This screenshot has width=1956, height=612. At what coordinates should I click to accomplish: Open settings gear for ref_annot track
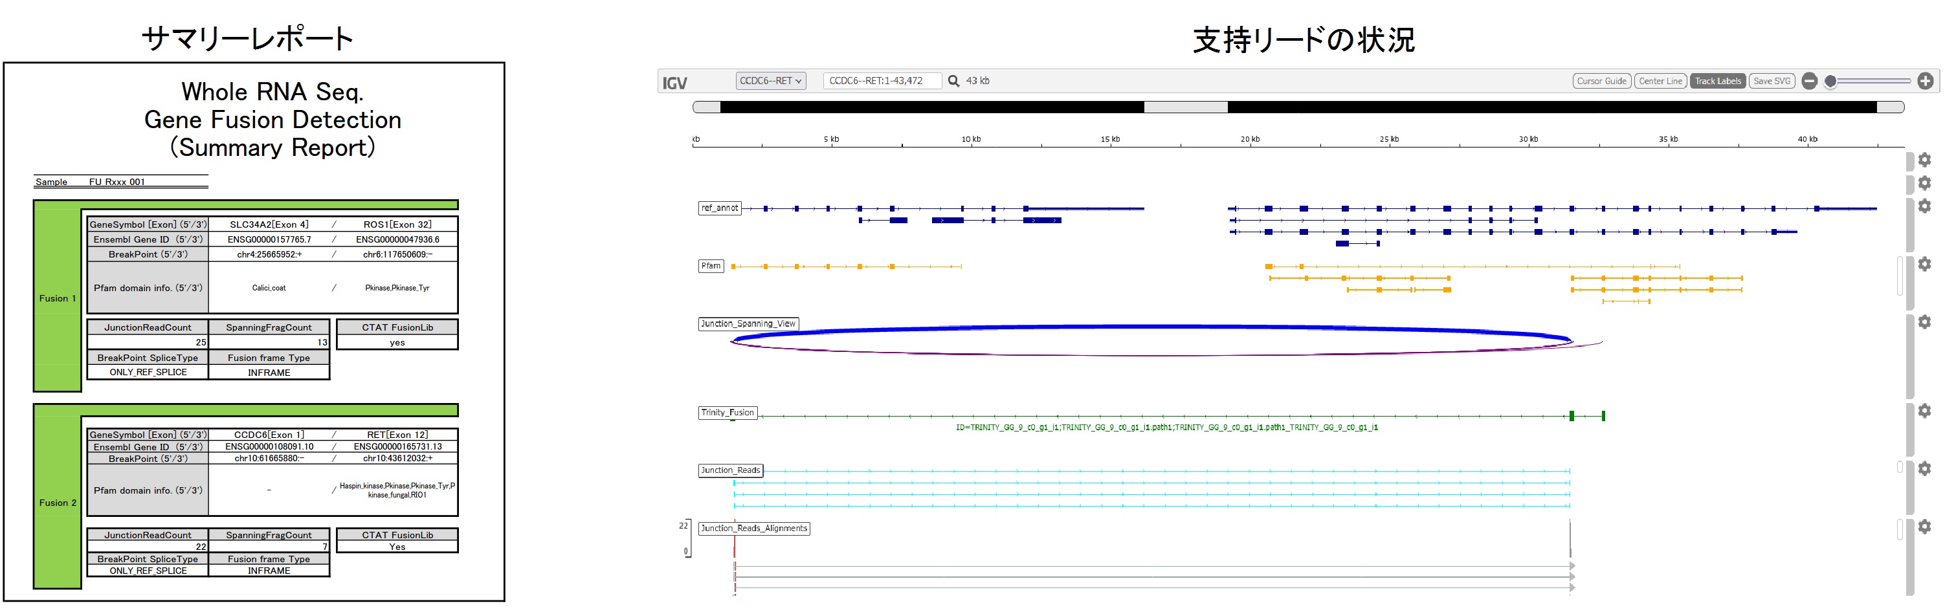(1924, 206)
